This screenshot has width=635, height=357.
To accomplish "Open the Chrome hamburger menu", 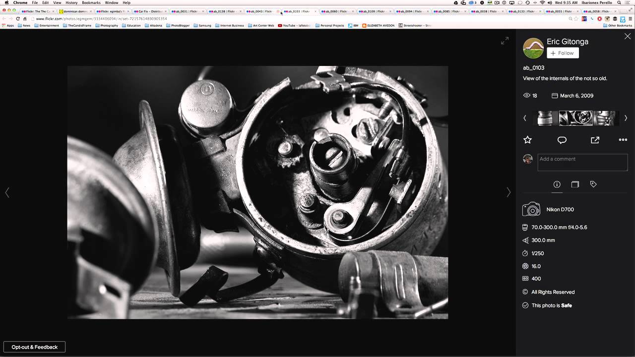I will (630, 19).
